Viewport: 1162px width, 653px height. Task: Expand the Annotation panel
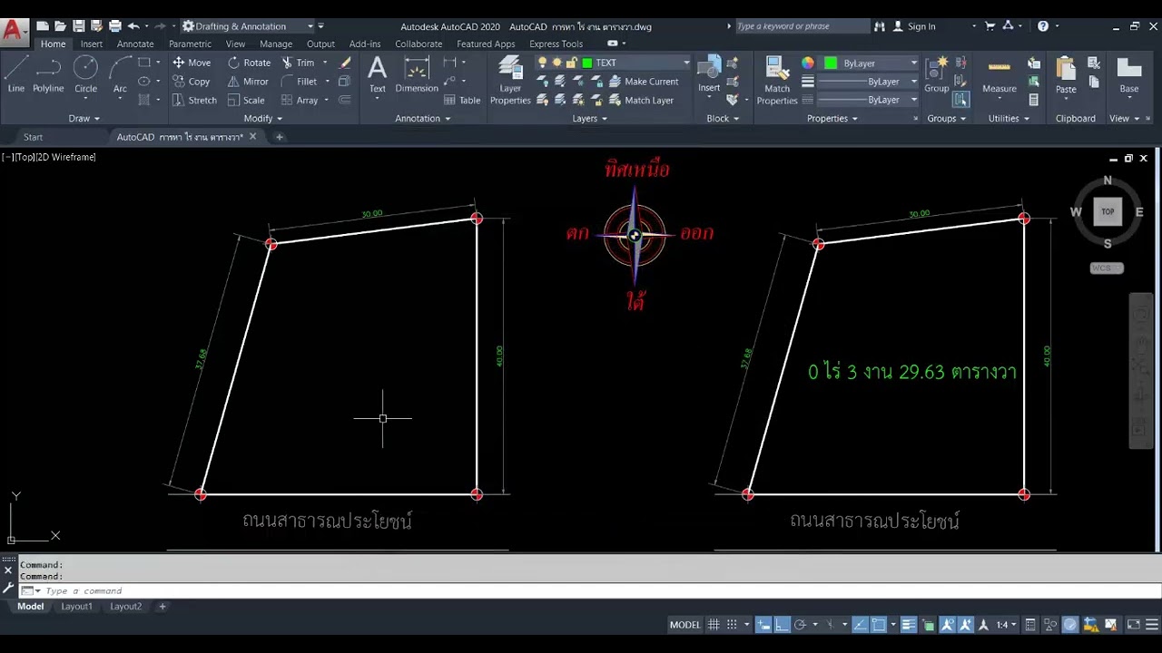tap(423, 118)
